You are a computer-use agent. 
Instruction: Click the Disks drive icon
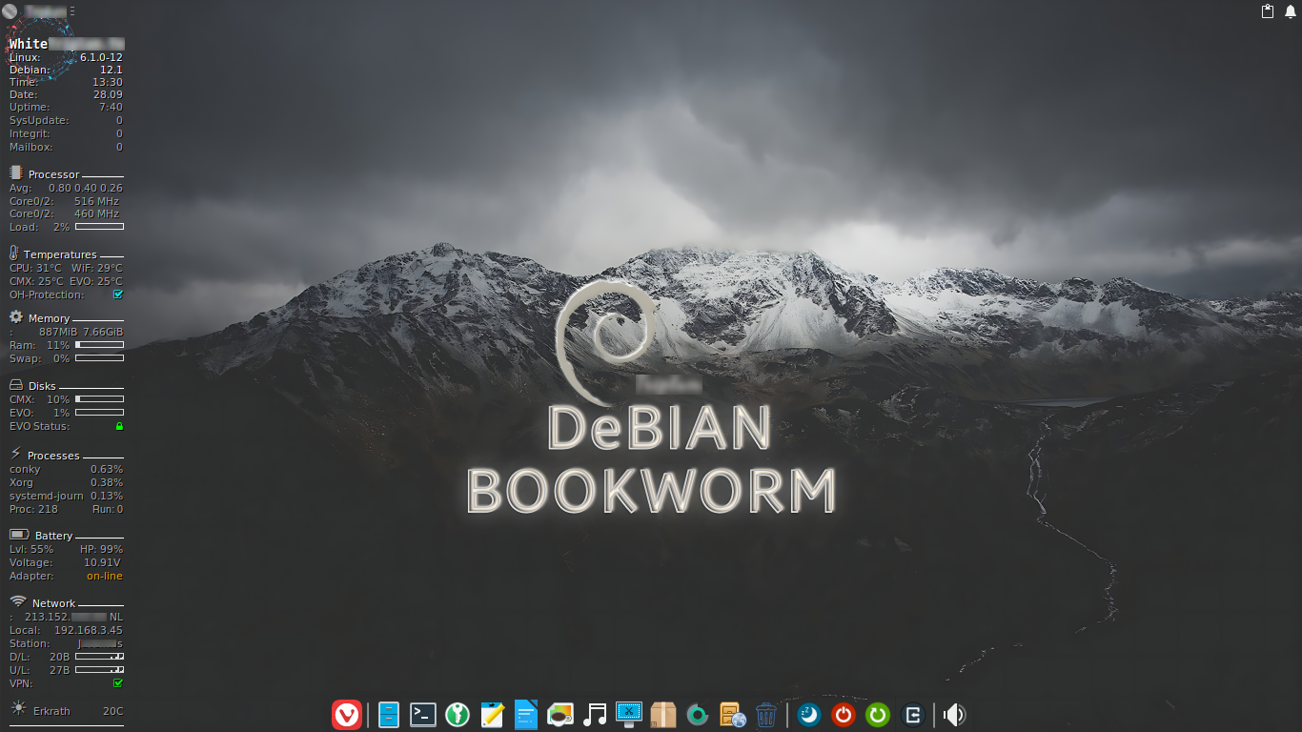tap(16, 384)
